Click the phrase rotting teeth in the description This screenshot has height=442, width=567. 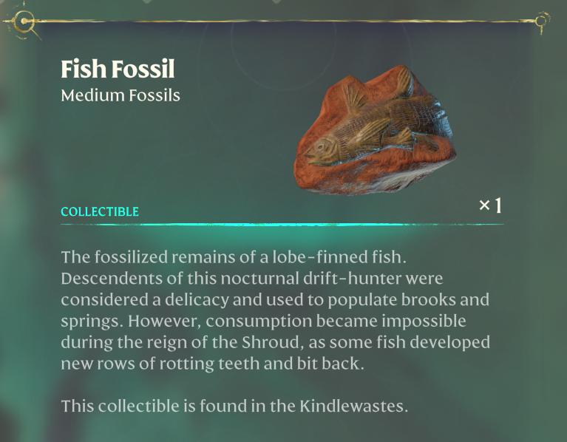click(210, 364)
